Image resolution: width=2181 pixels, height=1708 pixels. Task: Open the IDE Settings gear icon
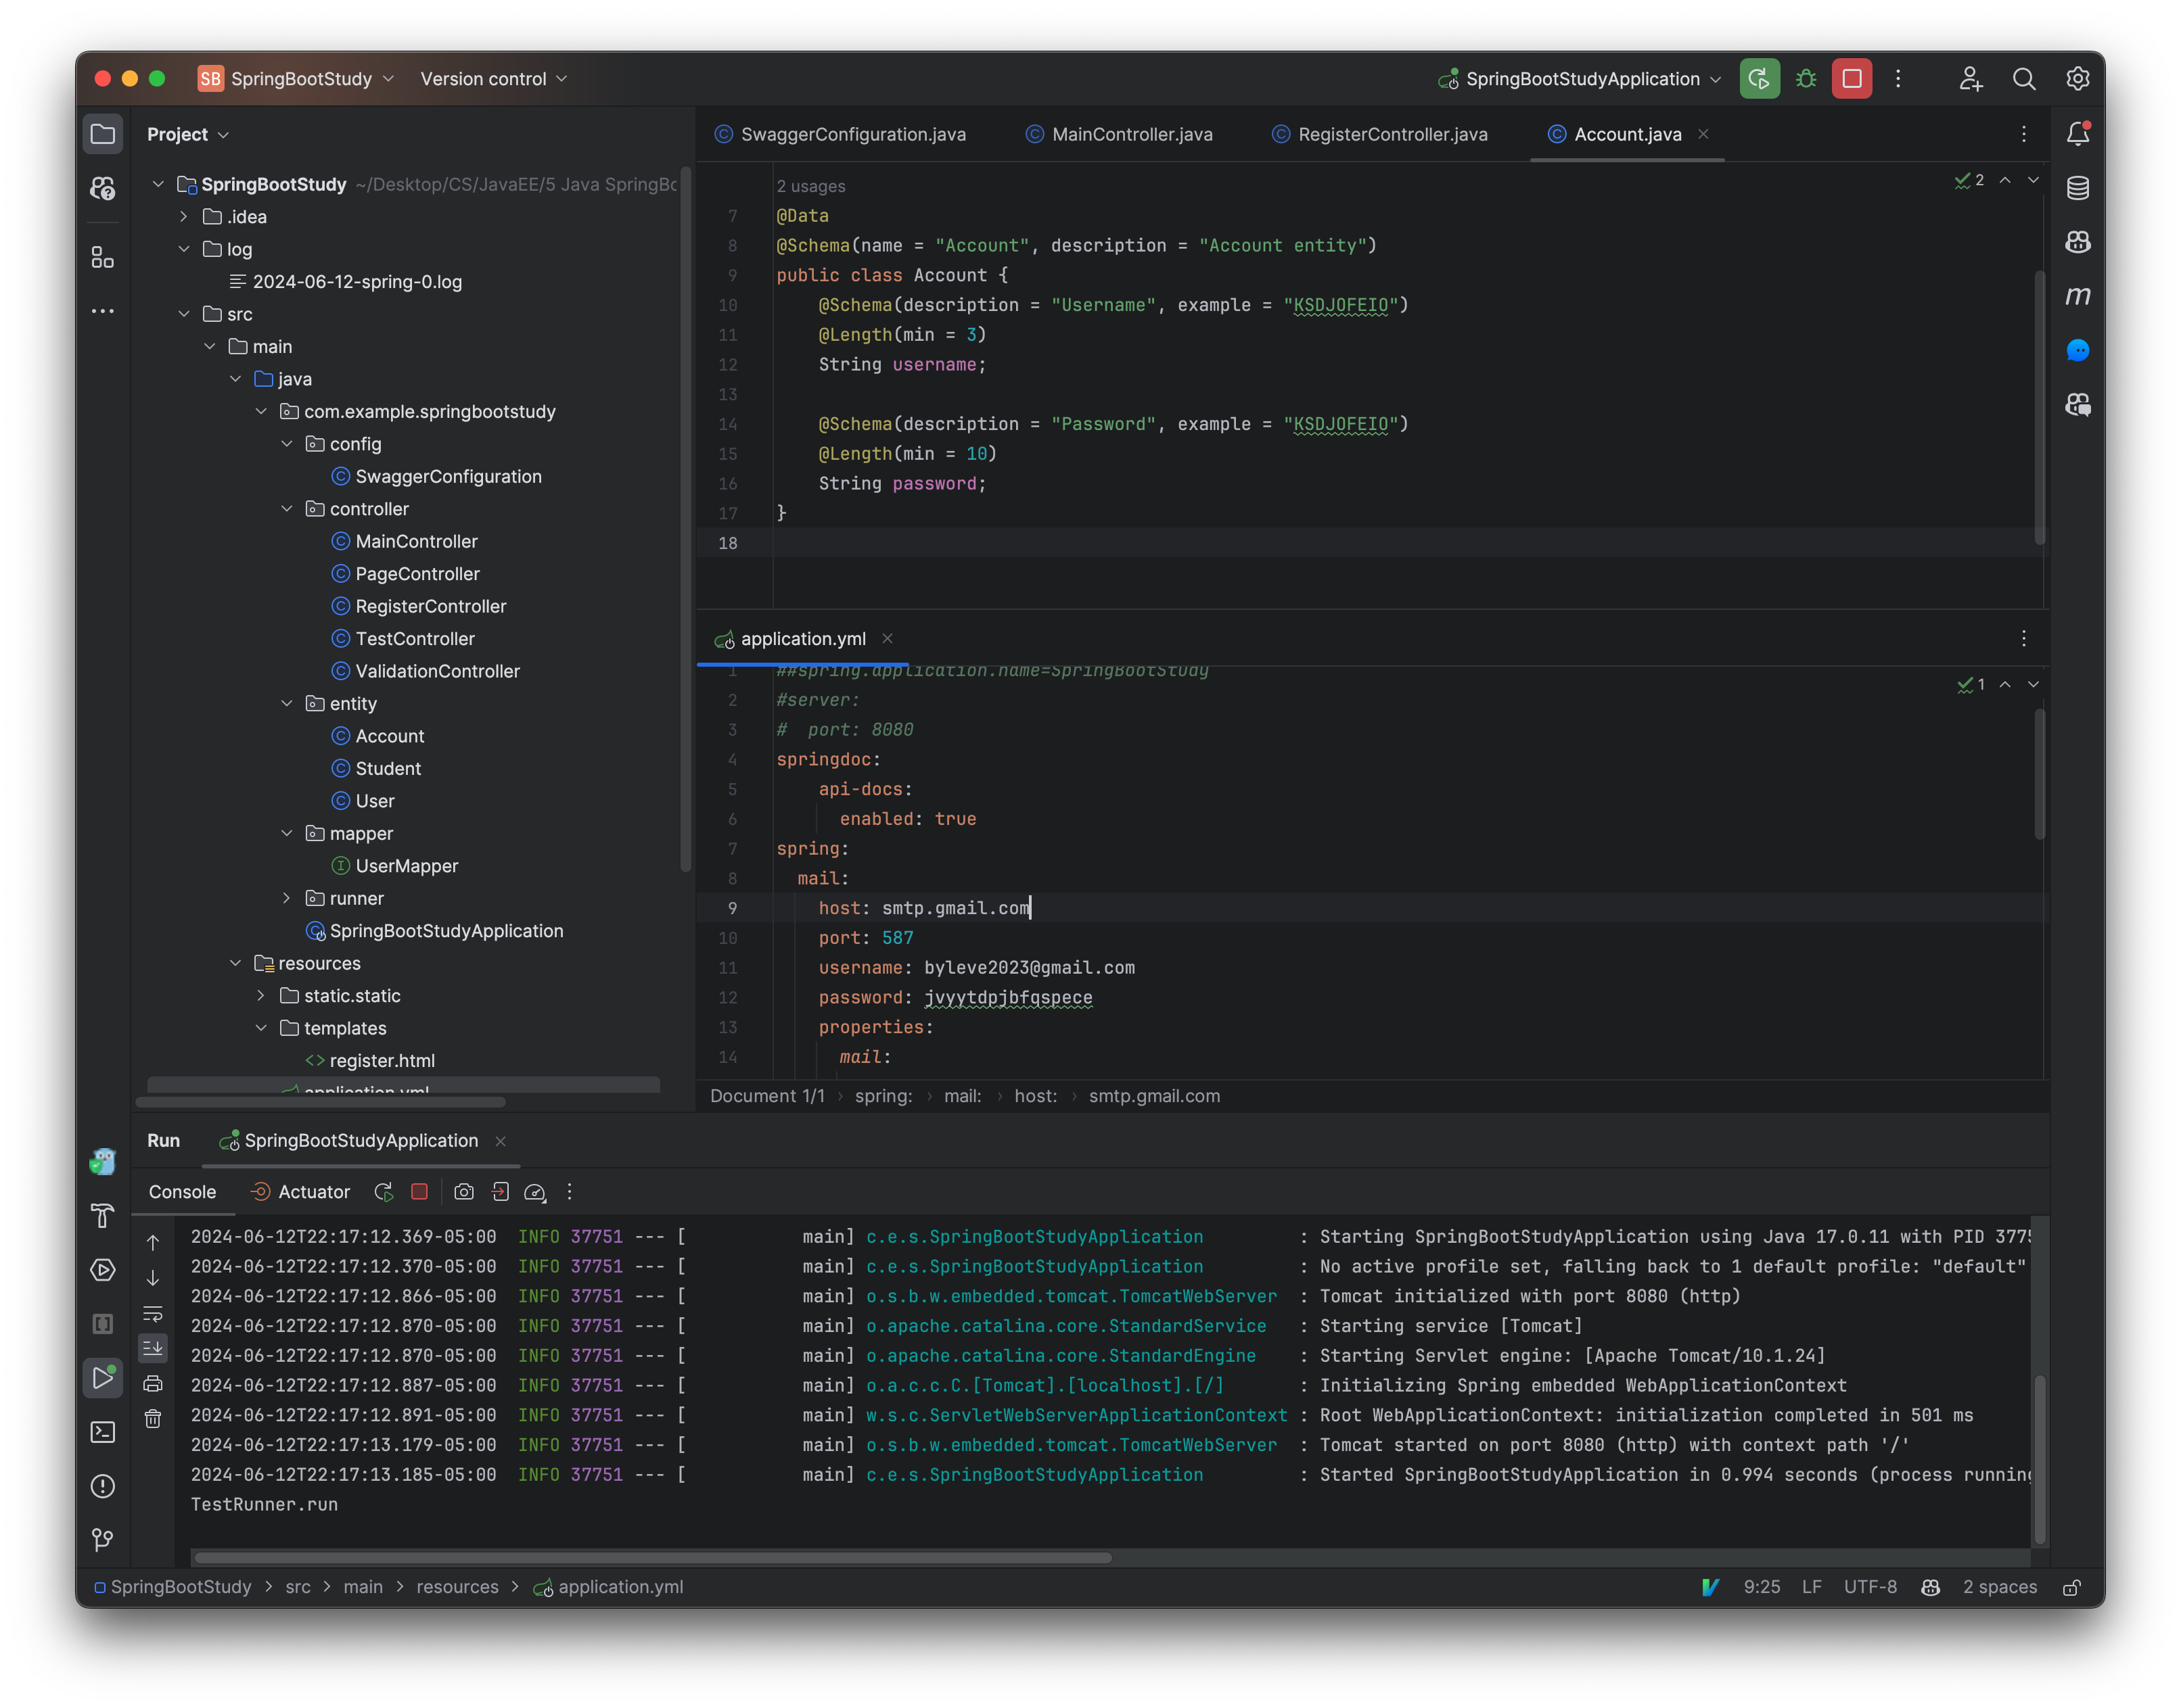[x=2078, y=78]
